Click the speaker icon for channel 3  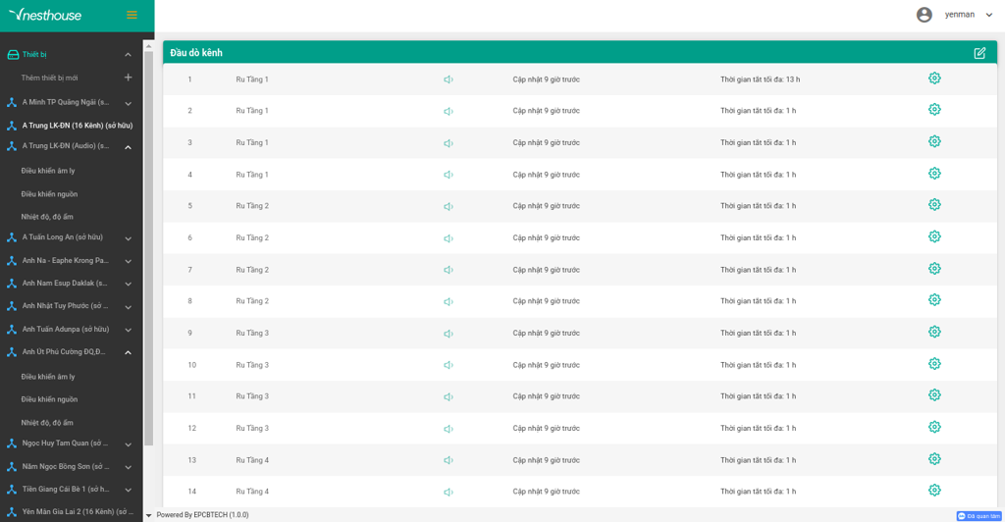tap(448, 143)
